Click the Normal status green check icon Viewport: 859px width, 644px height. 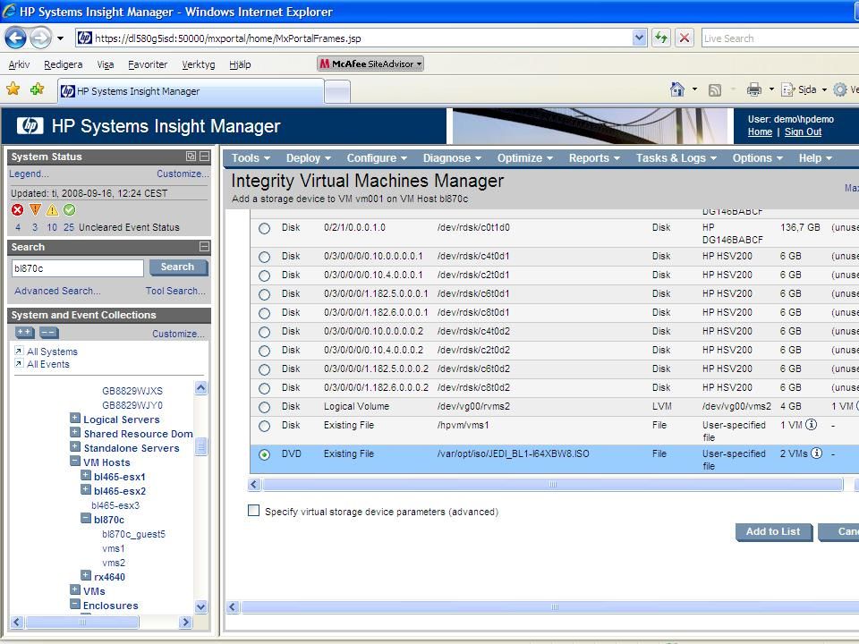click(69, 209)
